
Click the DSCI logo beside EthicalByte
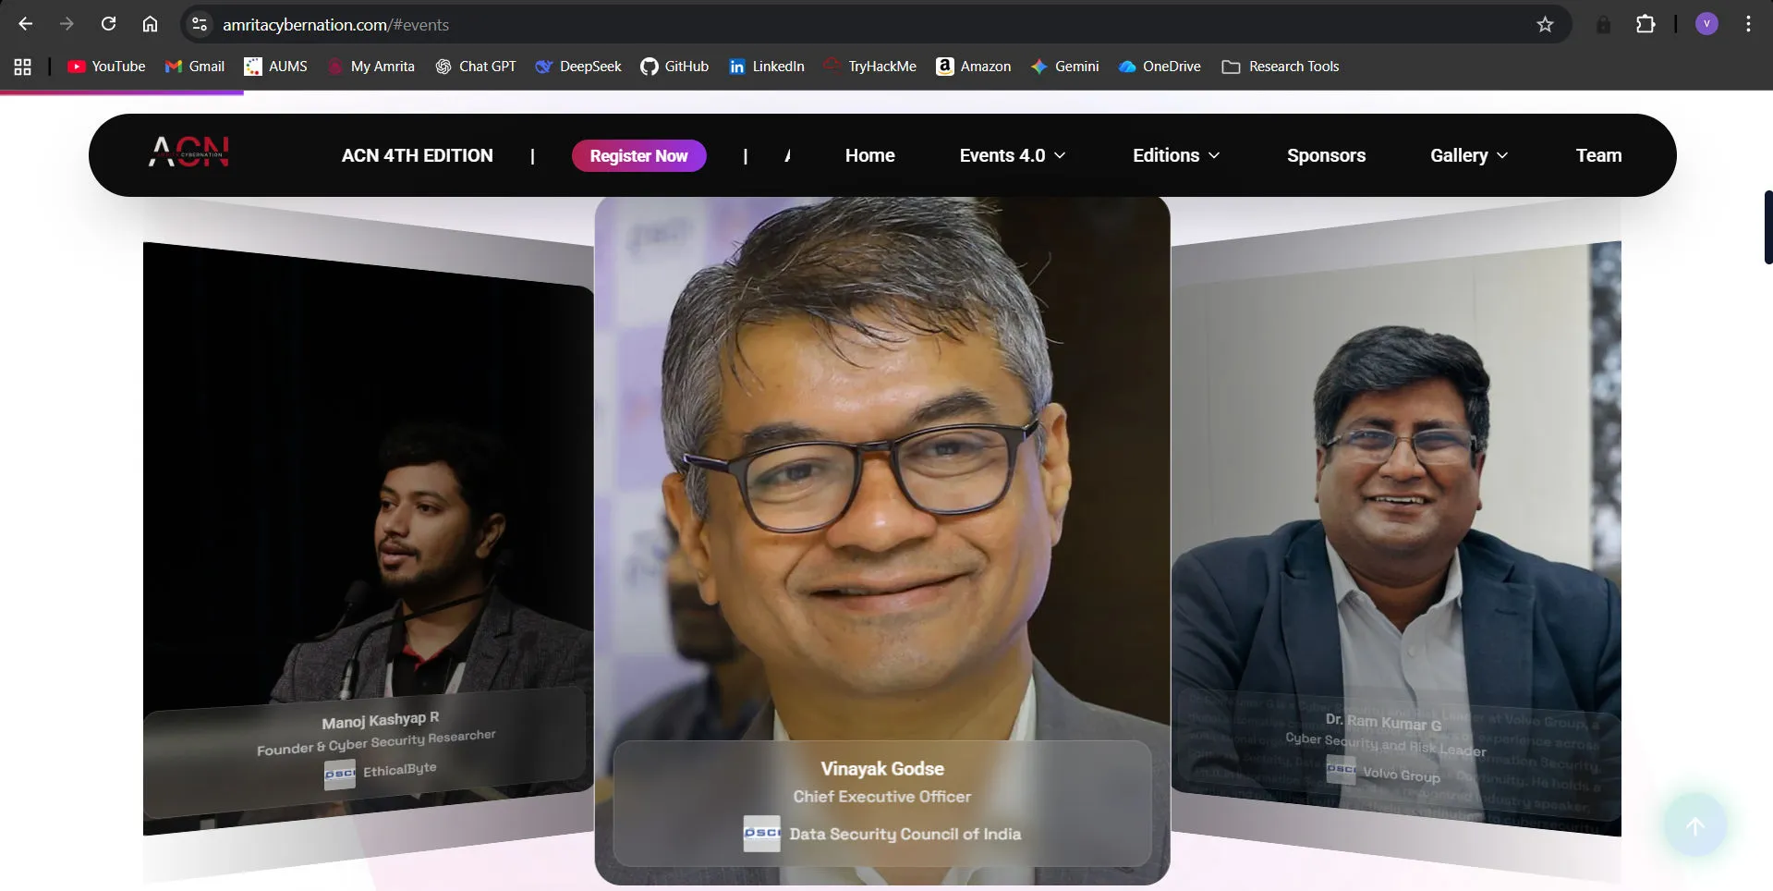click(x=339, y=775)
